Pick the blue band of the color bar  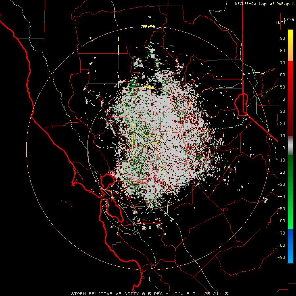(290, 246)
